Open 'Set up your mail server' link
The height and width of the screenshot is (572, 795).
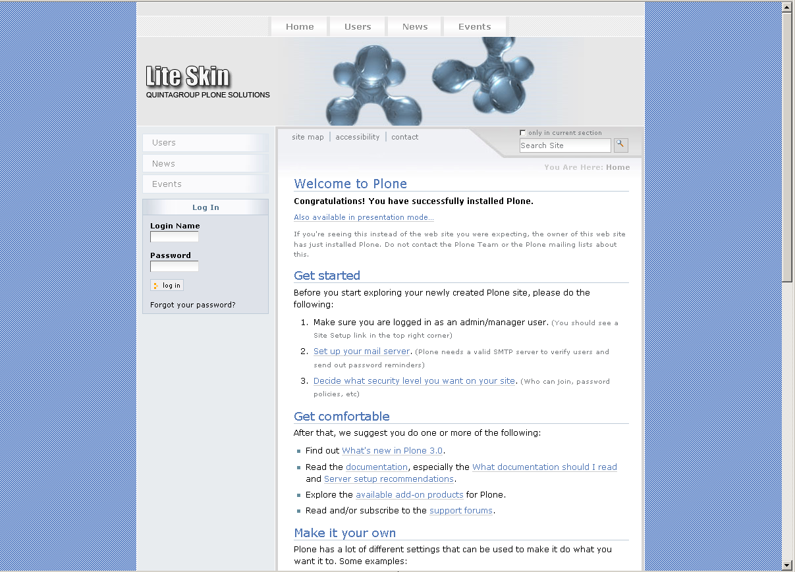point(362,351)
